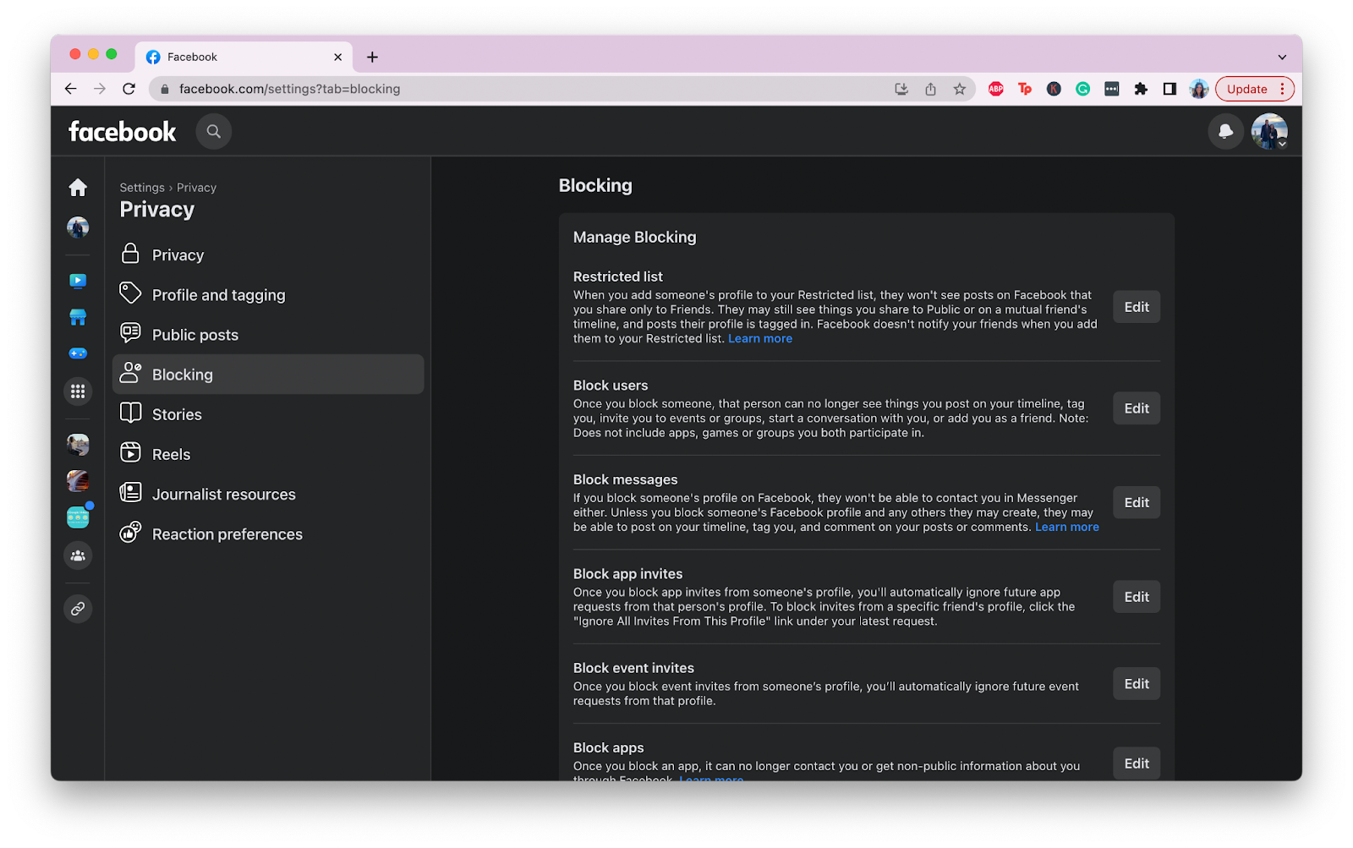Click the Home icon in left rail
The width and height of the screenshot is (1353, 848).
(x=78, y=188)
